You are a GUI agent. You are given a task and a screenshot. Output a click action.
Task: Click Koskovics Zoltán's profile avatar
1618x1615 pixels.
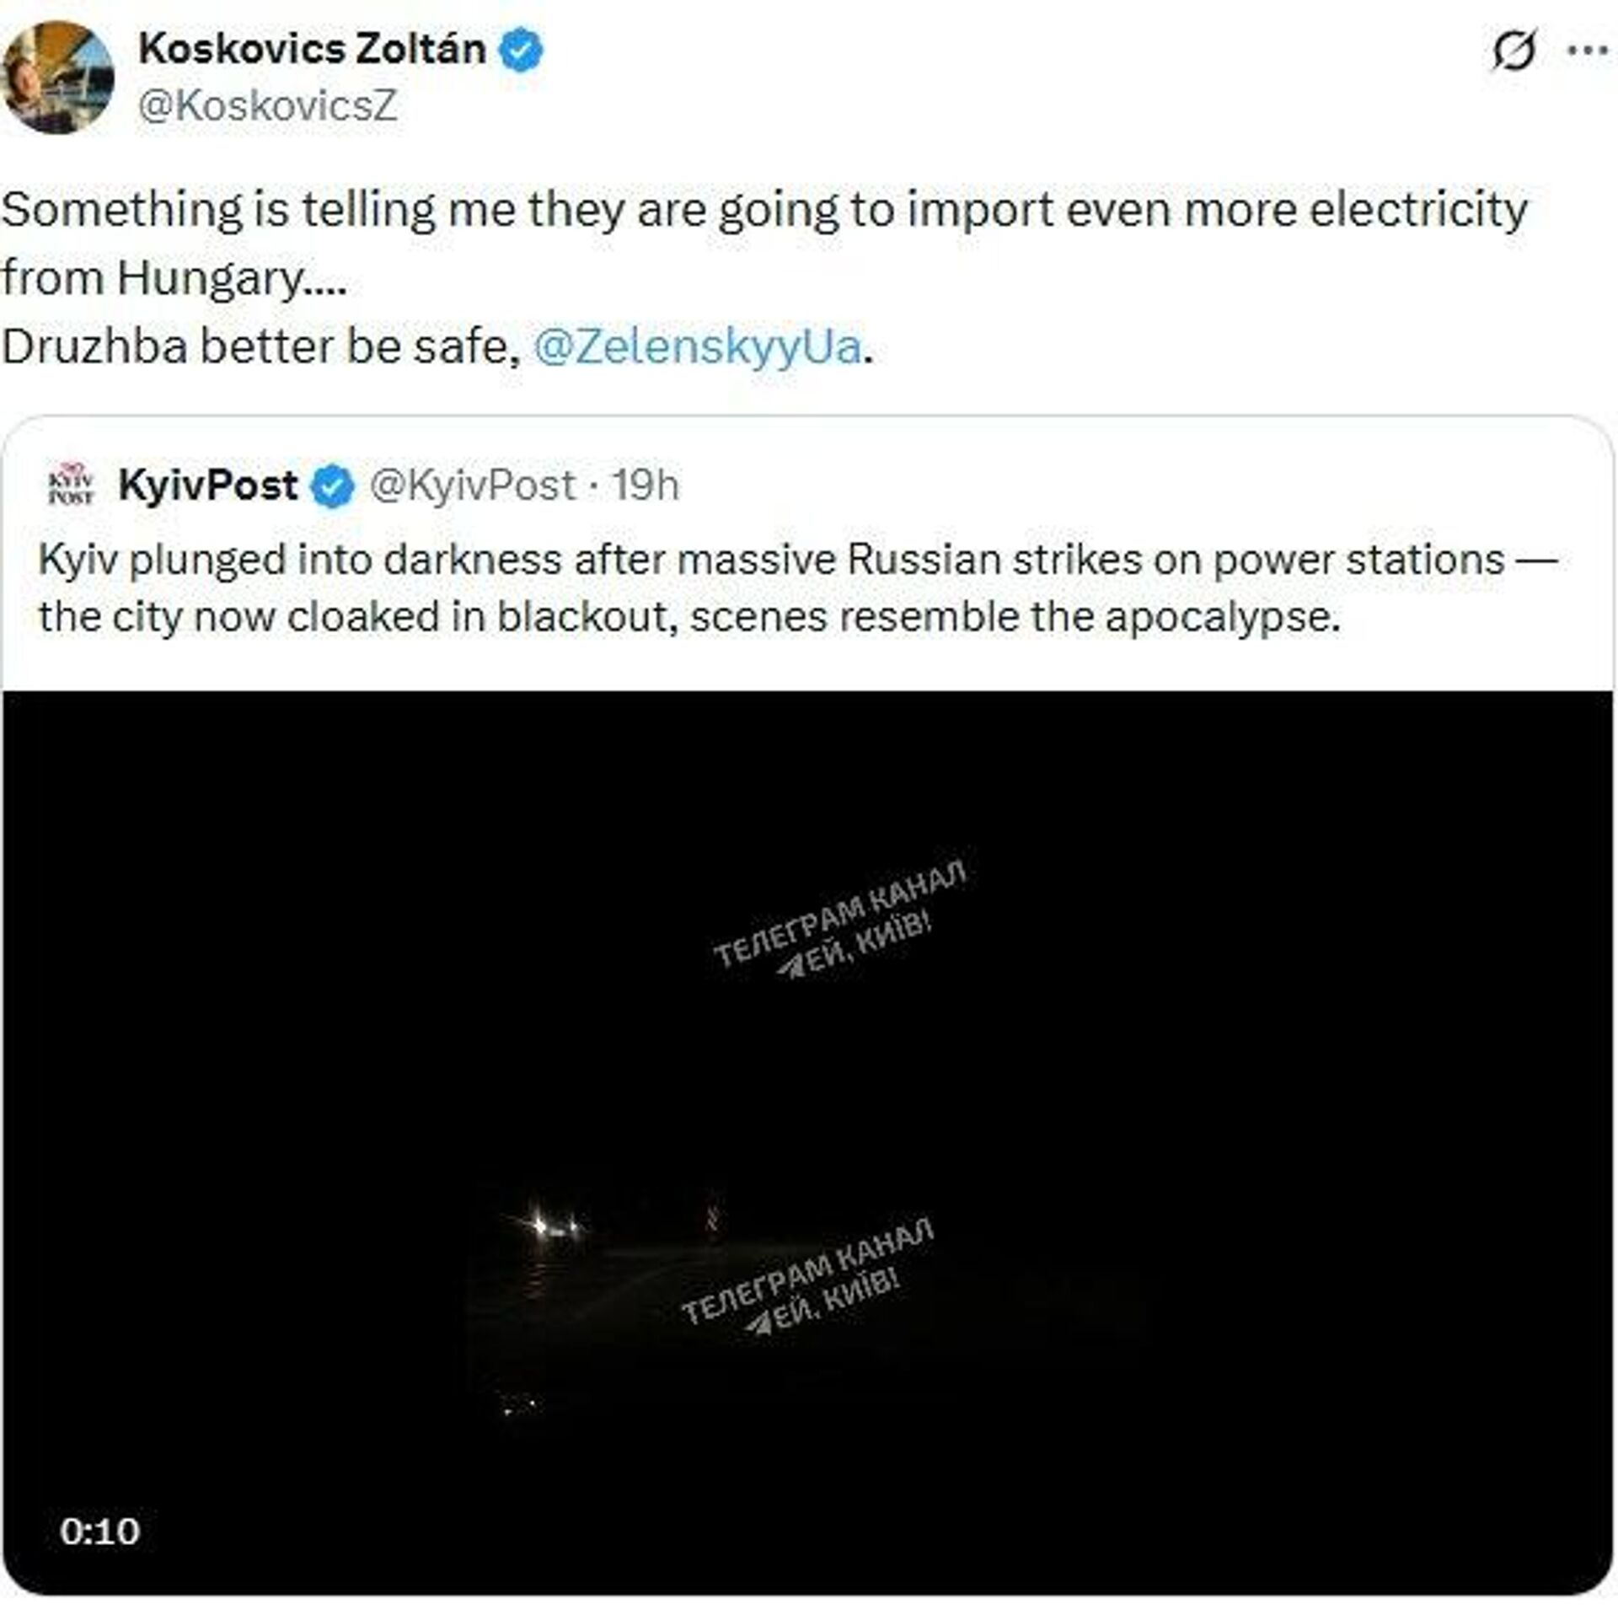pos(57,78)
